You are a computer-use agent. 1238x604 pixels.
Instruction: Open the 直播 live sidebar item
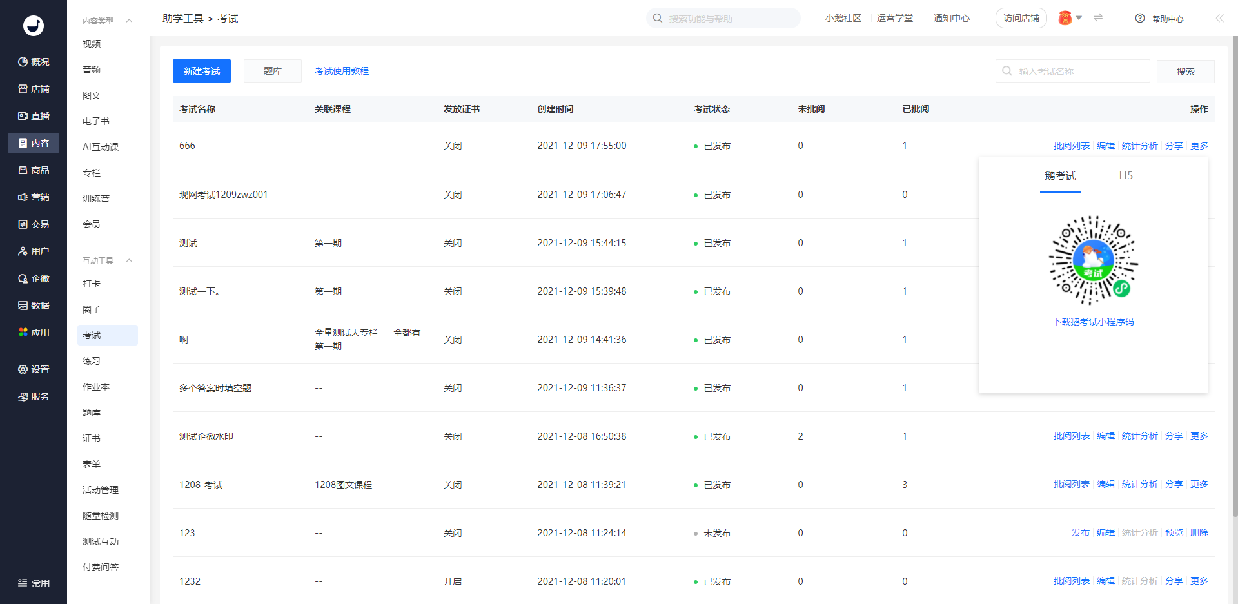34,116
